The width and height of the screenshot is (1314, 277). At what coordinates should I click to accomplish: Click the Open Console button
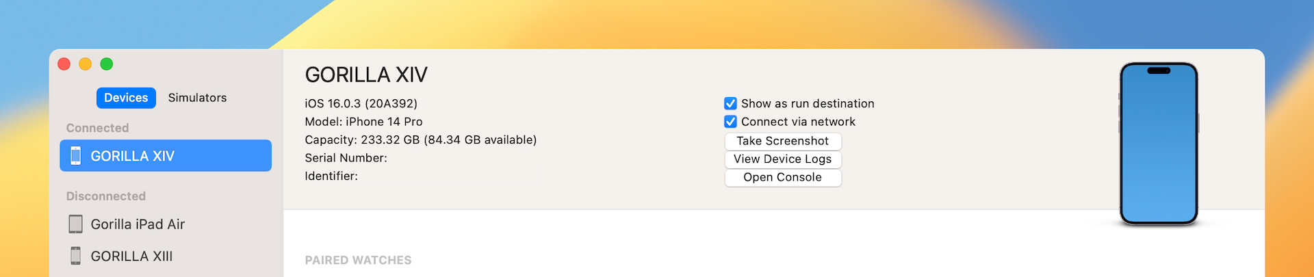[782, 178]
